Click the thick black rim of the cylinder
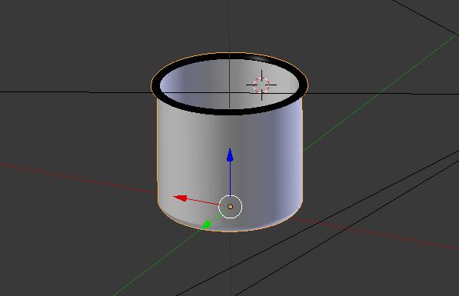This screenshot has width=459, height=296. click(x=229, y=111)
